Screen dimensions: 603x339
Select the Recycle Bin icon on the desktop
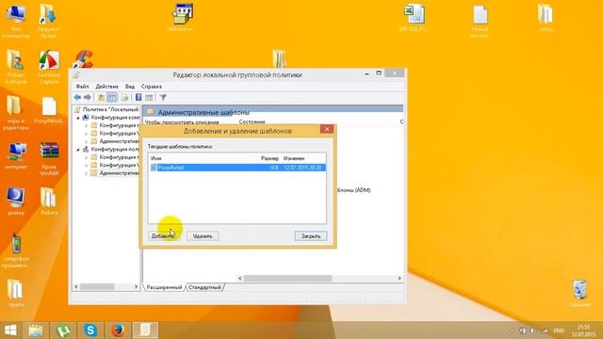[x=579, y=293]
